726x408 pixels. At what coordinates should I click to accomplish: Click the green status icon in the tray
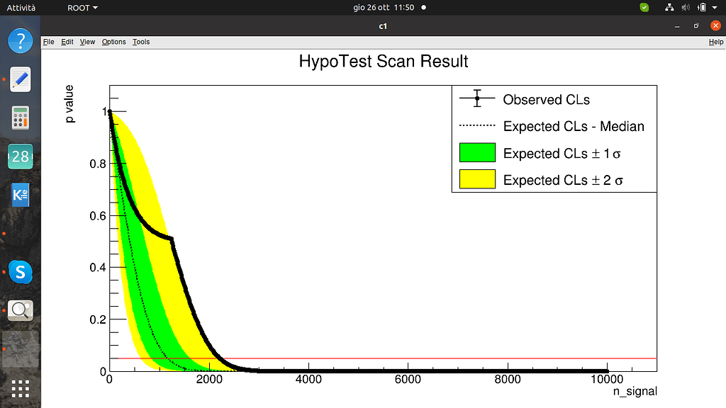(x=643, y=7)
